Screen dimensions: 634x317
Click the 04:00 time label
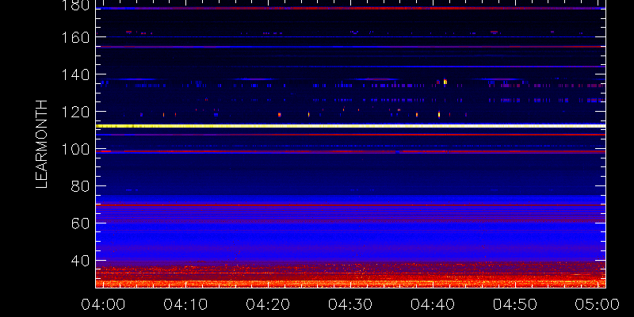pos(103,304)
